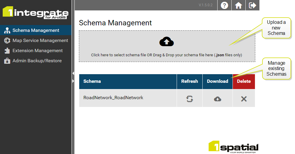Screen dimensions: 295x154
Task: Click the red Delete column header
Action: 244,81
